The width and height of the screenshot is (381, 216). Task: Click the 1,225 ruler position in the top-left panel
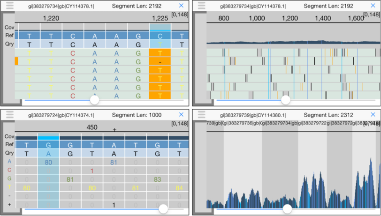tap(160, 18)
